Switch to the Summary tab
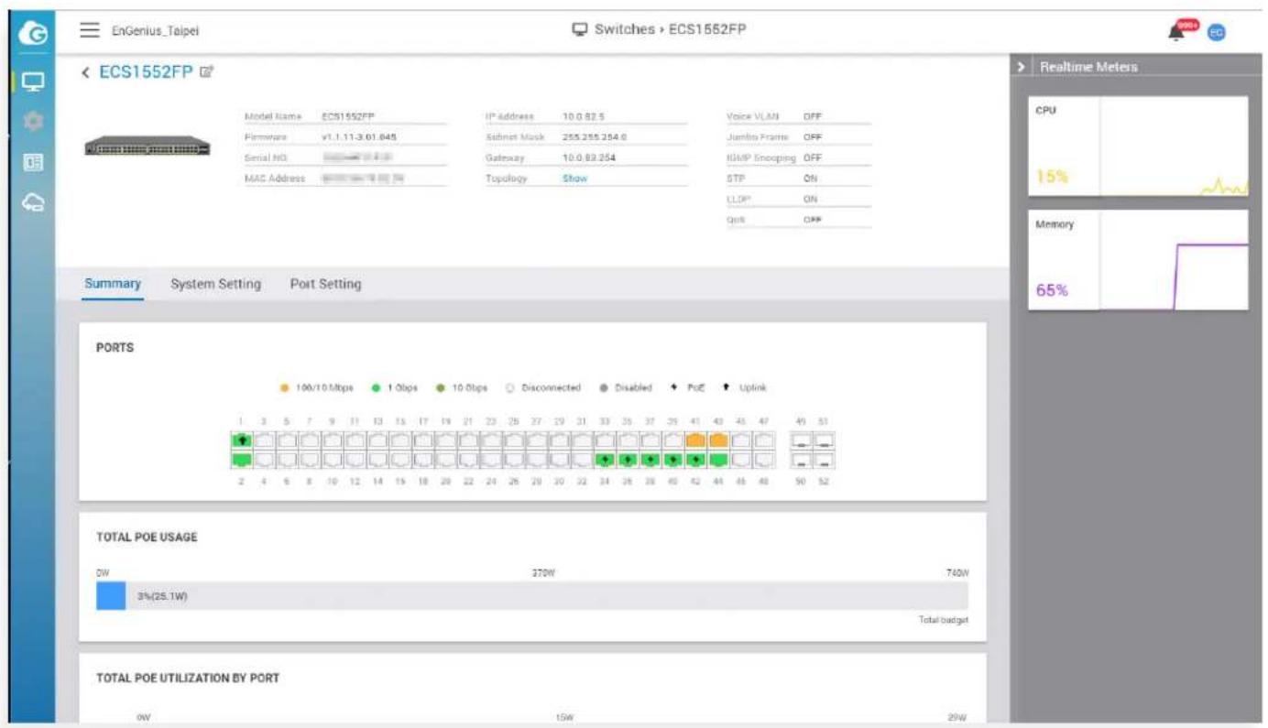The image size is (1268, 728). point(113,284)
